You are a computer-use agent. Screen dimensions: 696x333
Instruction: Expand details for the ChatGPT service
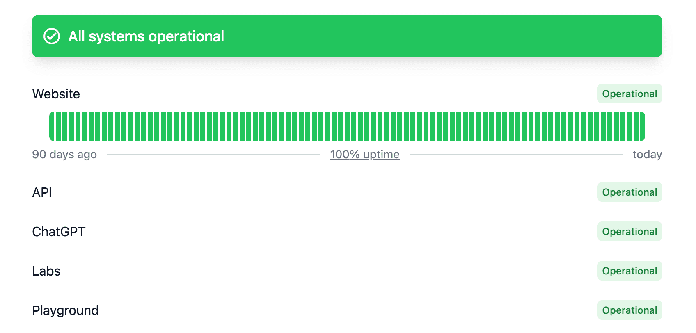tap(59, 231)
